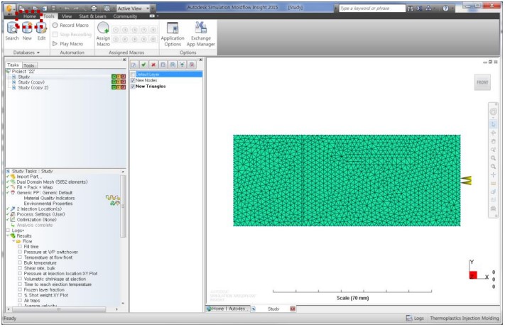
Task: Click Play Macro
Action: tap(68, 44)
